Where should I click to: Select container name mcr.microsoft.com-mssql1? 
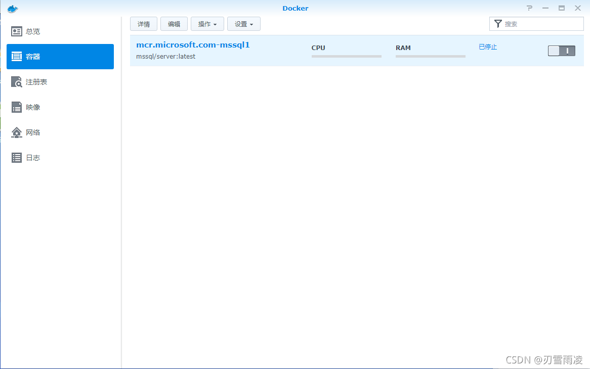point(193,44)
